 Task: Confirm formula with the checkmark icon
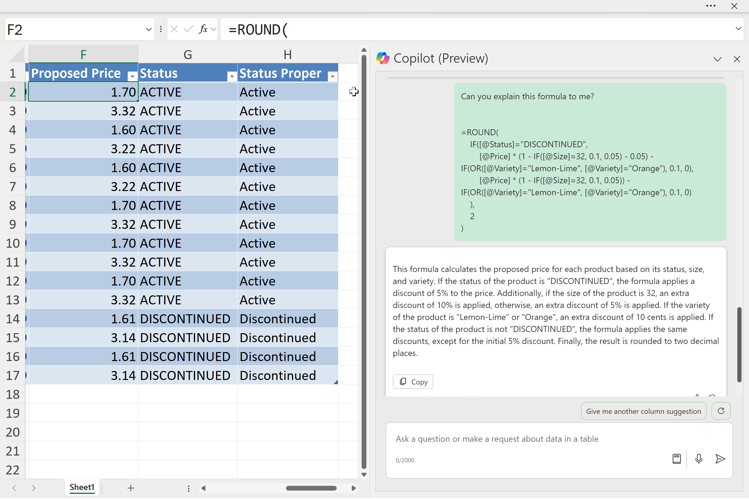[x=188, y=29]
